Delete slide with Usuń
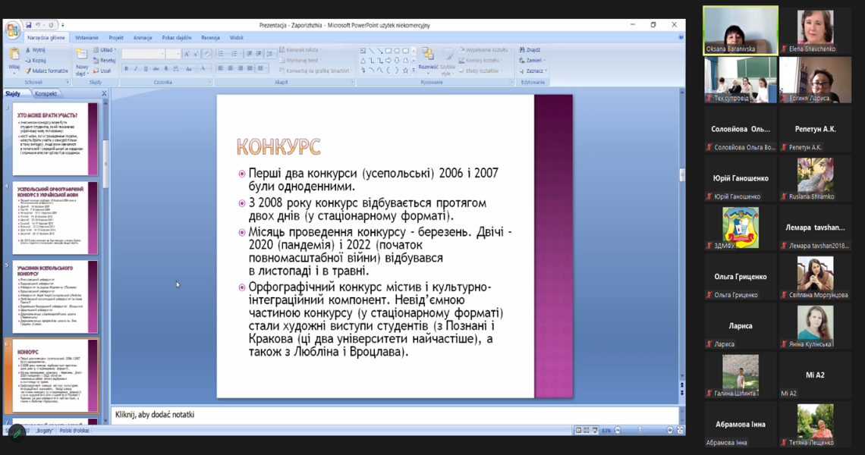Viewport: 865px width, 455px height. pyautogui.click(x=102, y=71)
